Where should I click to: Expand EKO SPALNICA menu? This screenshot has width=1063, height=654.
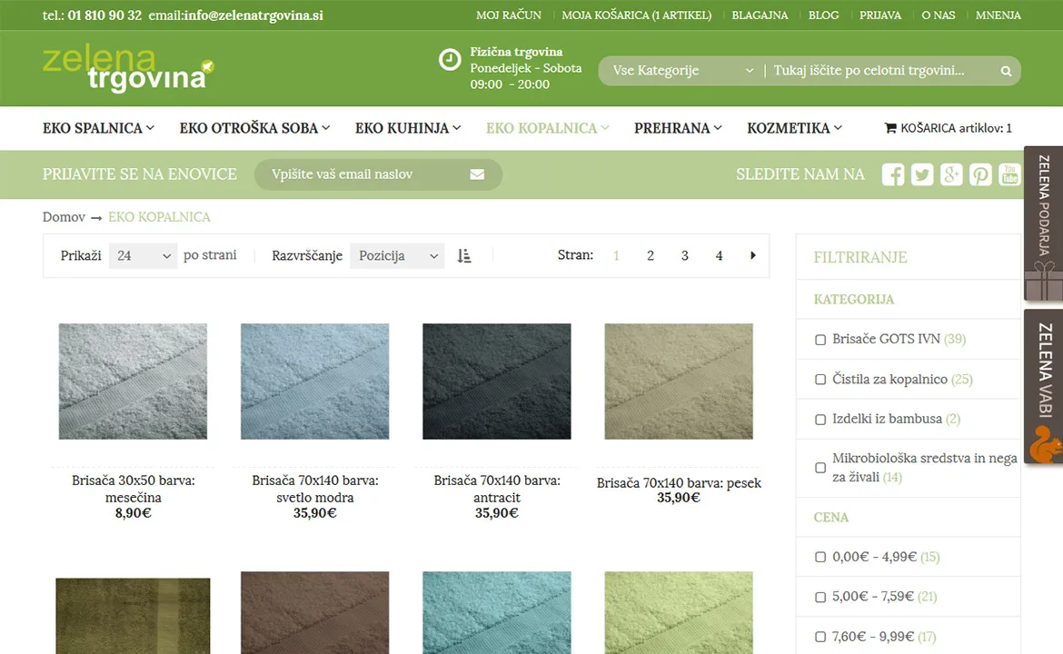[x=98, y=128]
